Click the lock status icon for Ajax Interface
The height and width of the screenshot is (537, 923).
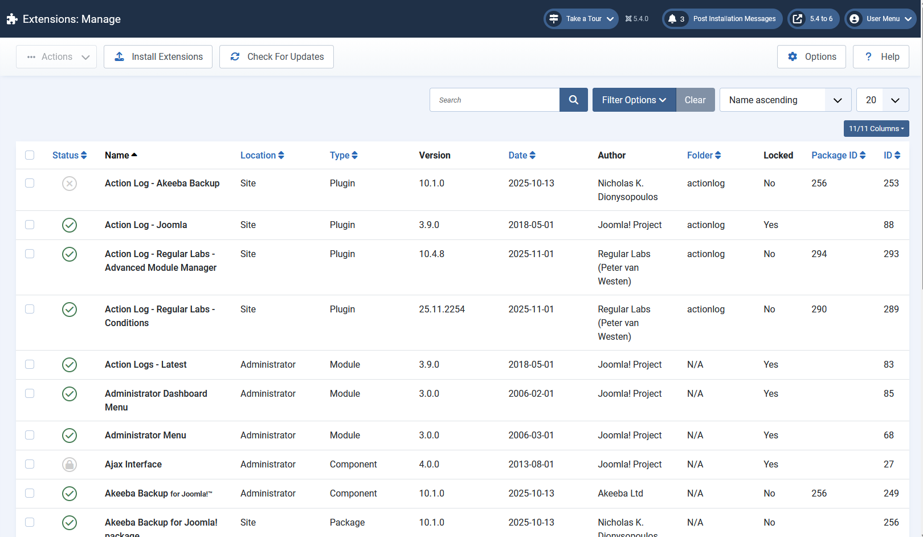[x=70, y=464]
